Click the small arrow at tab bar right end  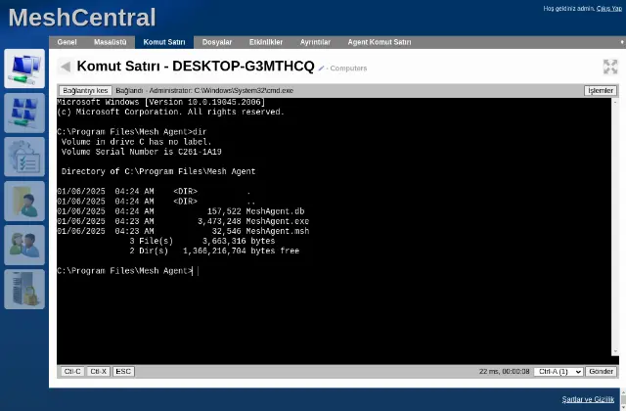coord(622,42)
